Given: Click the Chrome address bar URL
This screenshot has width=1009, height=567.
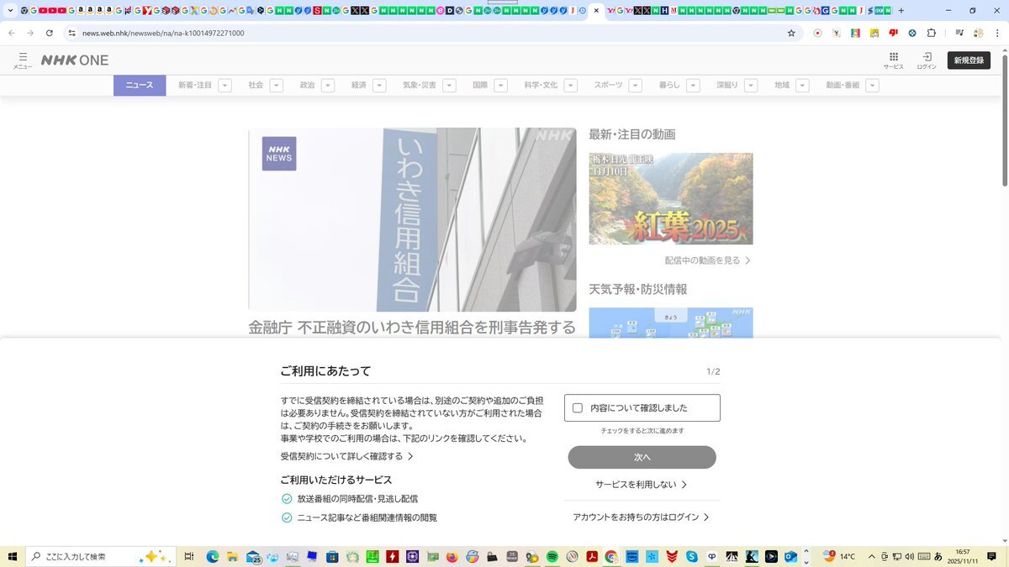Looking at the screenshot, I should 163,33.
